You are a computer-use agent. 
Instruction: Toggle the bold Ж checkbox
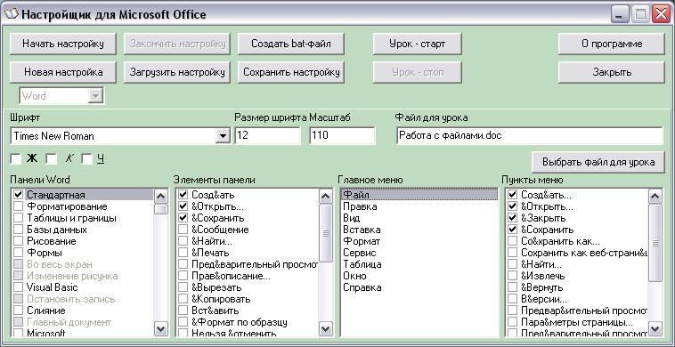coord(16,159)
